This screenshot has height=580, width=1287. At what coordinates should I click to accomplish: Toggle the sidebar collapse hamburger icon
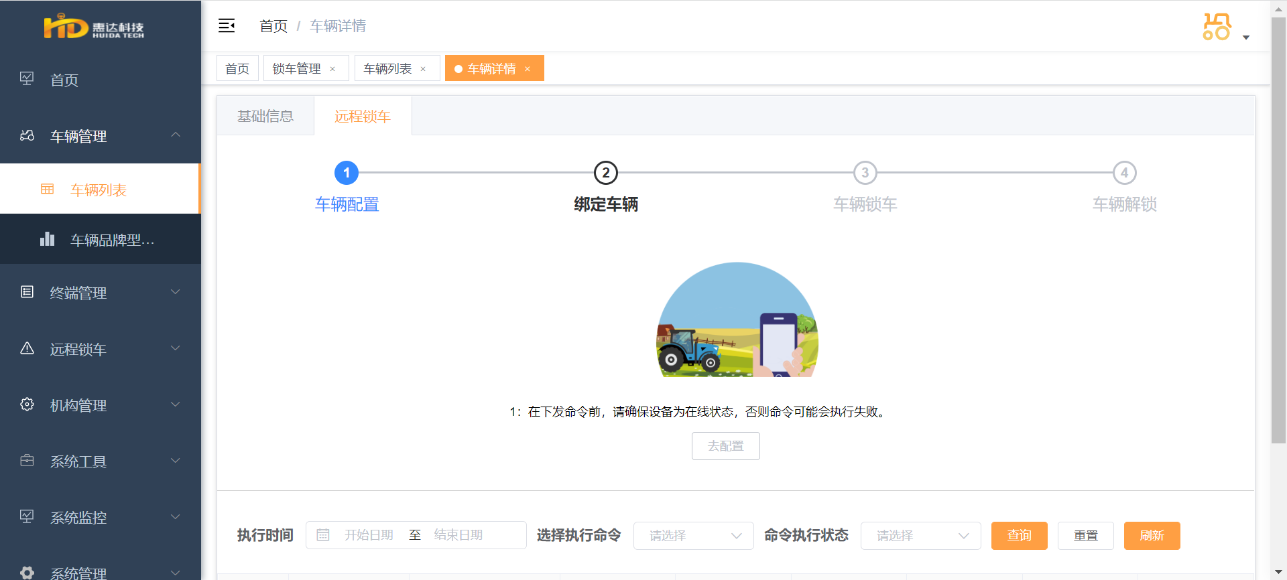227,26
